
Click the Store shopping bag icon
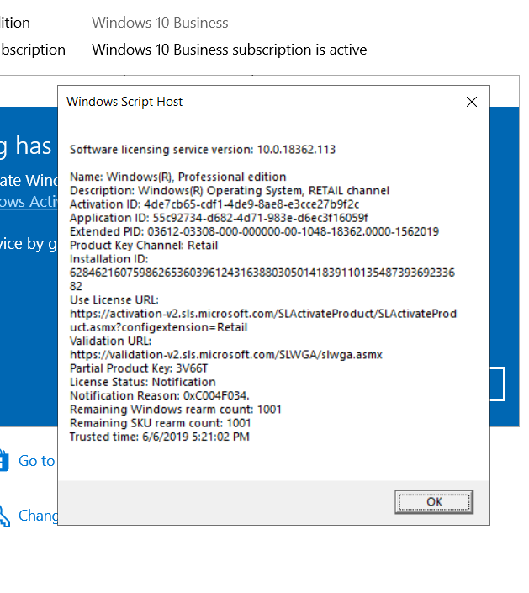[4, 460]
